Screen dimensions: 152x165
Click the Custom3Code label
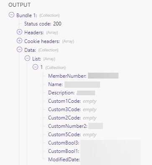(x=64, y=109)
